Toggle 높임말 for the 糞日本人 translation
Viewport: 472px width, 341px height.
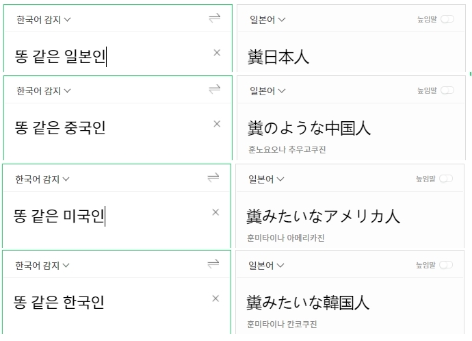[447, 20]
